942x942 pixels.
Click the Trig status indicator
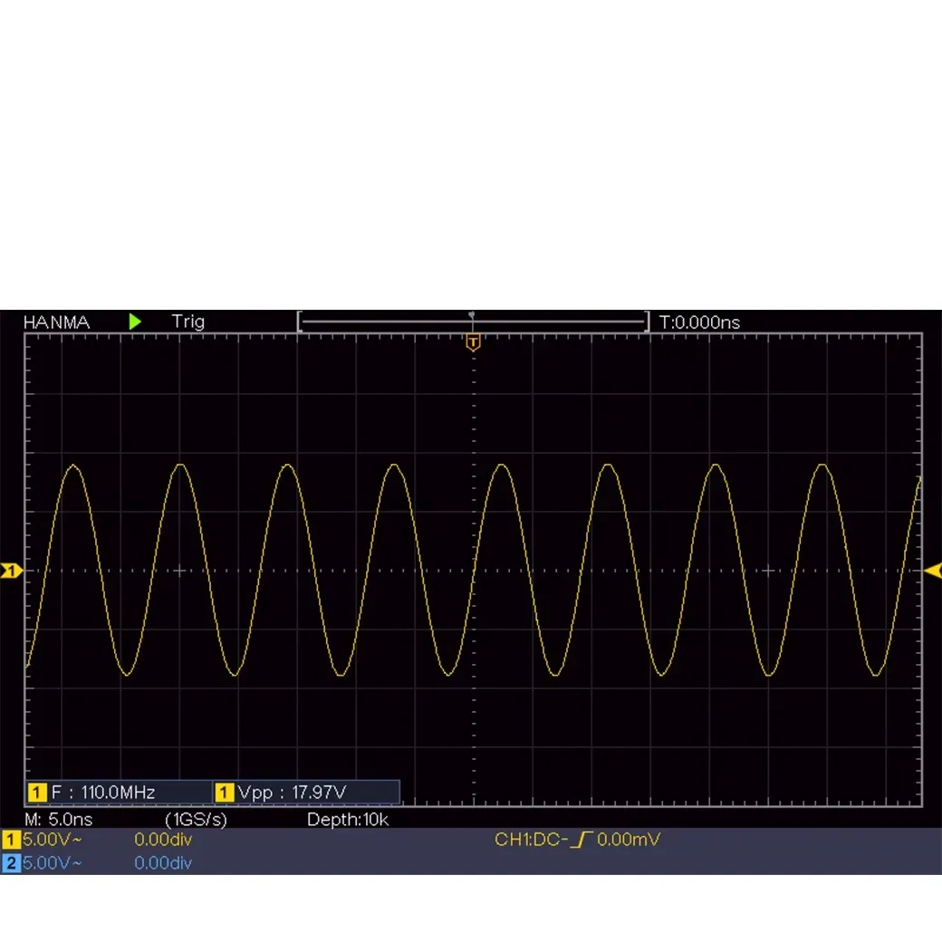(x=187, y=322)
